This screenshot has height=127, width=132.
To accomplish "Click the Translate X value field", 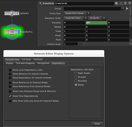I will click(74, 23).
